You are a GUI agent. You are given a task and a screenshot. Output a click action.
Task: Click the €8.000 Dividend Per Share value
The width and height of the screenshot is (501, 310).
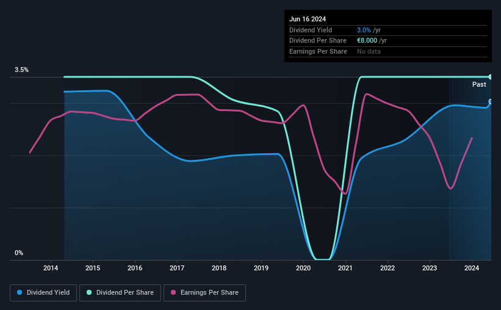367,41
